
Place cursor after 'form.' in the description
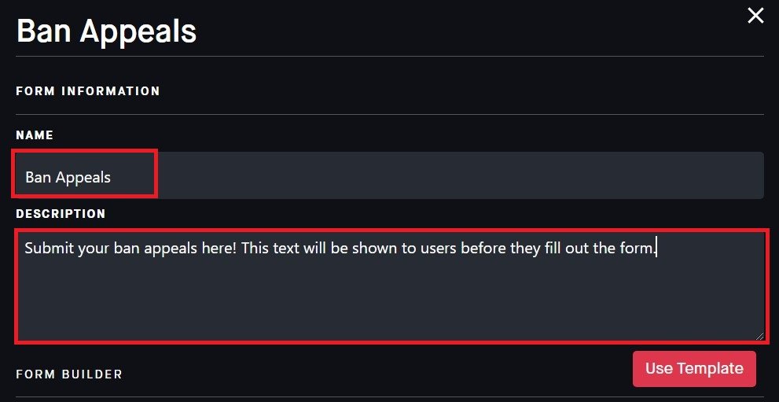coord(656,249)
